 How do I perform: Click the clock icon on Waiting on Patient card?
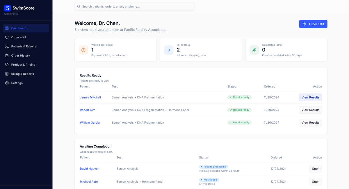(83, 50)
